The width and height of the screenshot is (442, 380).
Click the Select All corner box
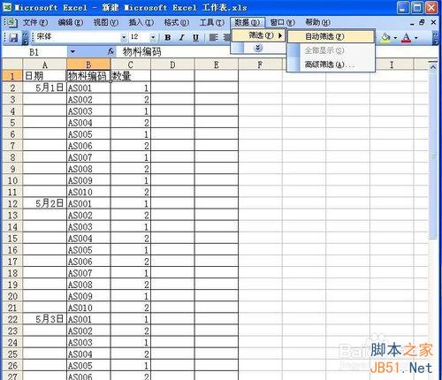[12, 65]
